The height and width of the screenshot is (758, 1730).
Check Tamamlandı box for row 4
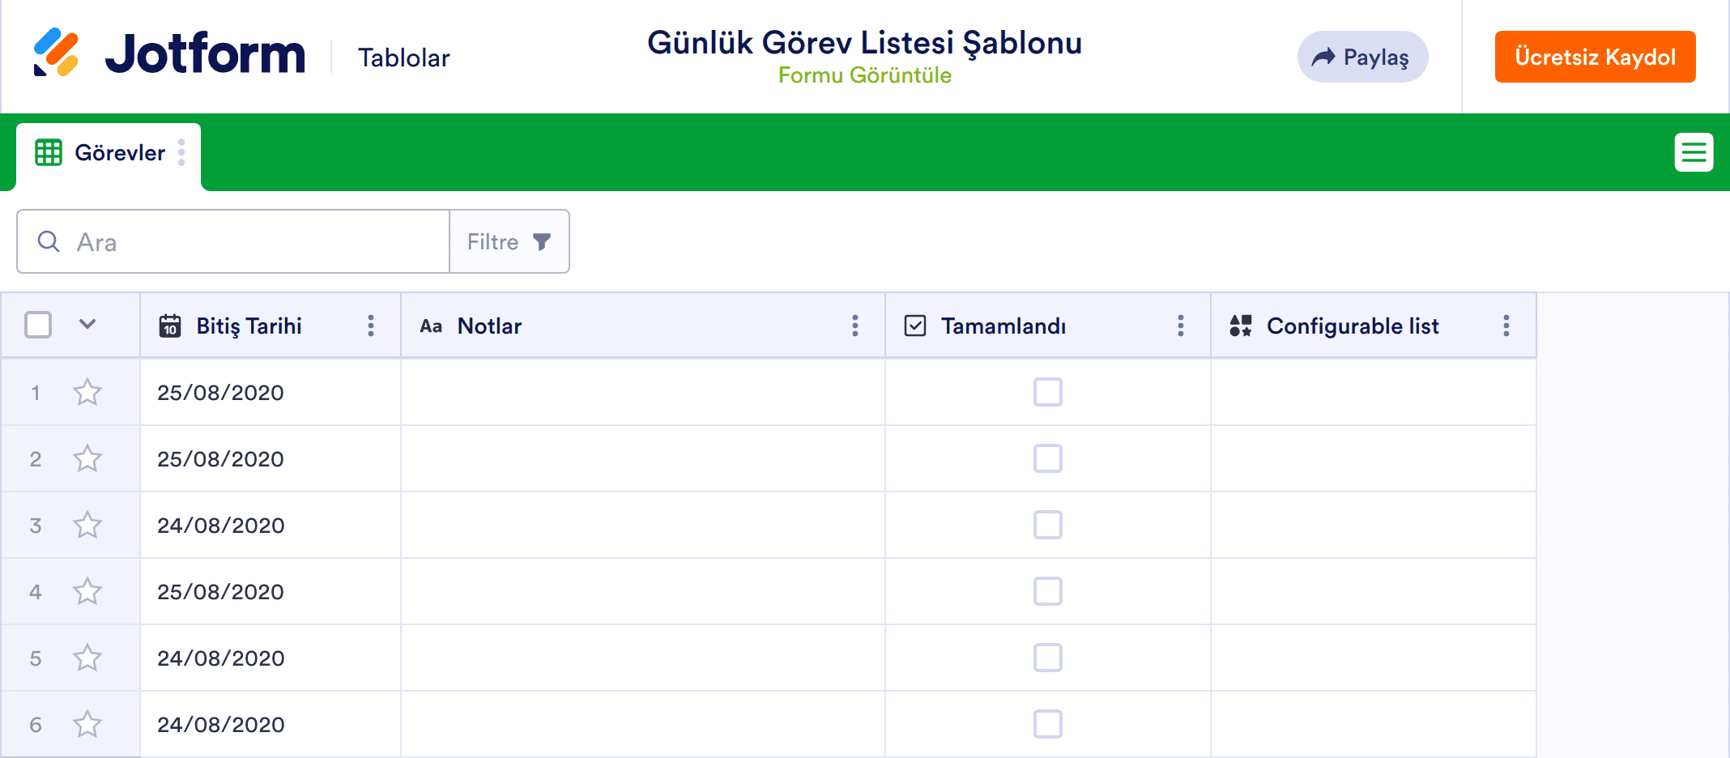click(1047, 592)
